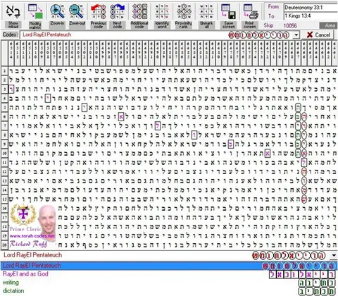Select the 'dictation' code row

pos(169,291)
